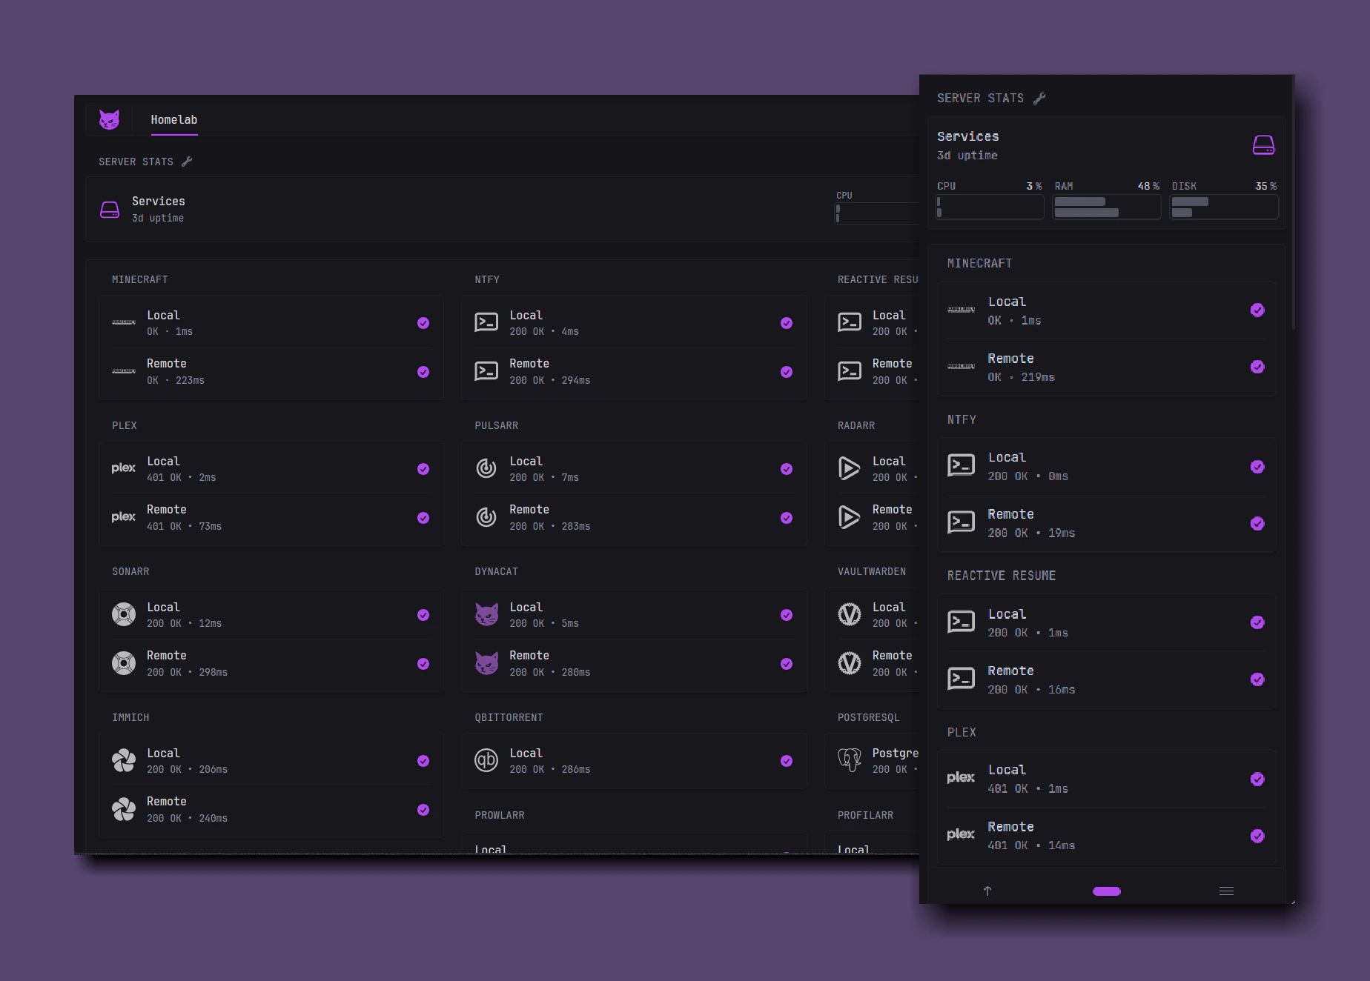Click PostgreSQL elephant icon
Image resolution: width=1370 pixels, height=981 pixels.
coord(850,760)
